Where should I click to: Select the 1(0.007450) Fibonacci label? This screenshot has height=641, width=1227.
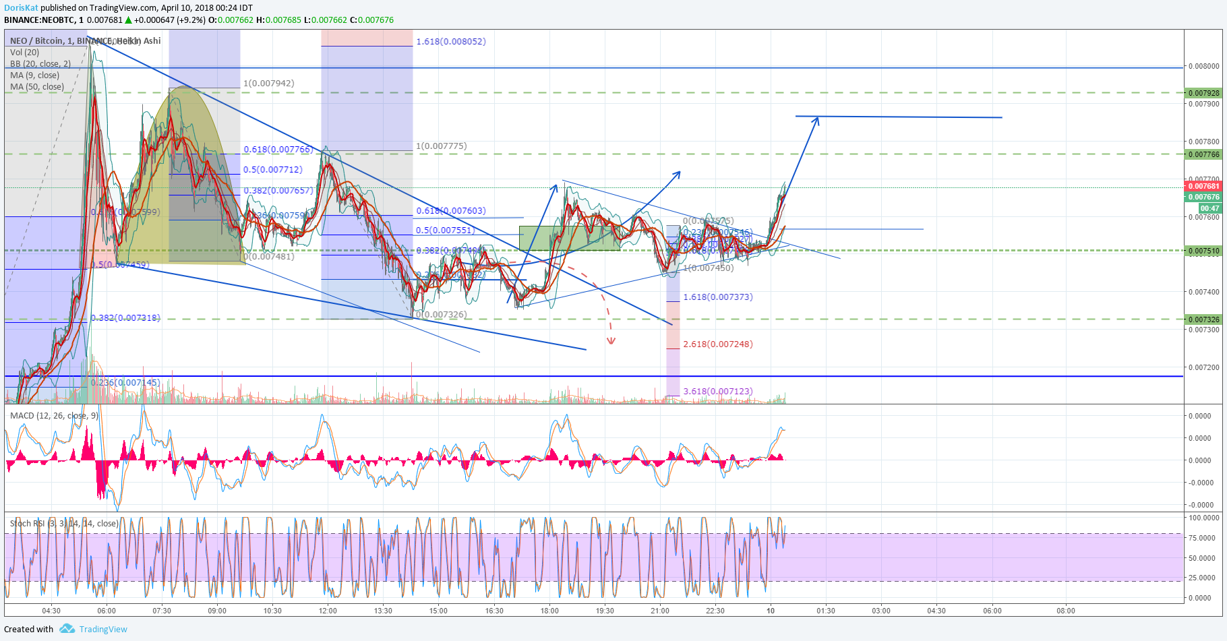709,268
